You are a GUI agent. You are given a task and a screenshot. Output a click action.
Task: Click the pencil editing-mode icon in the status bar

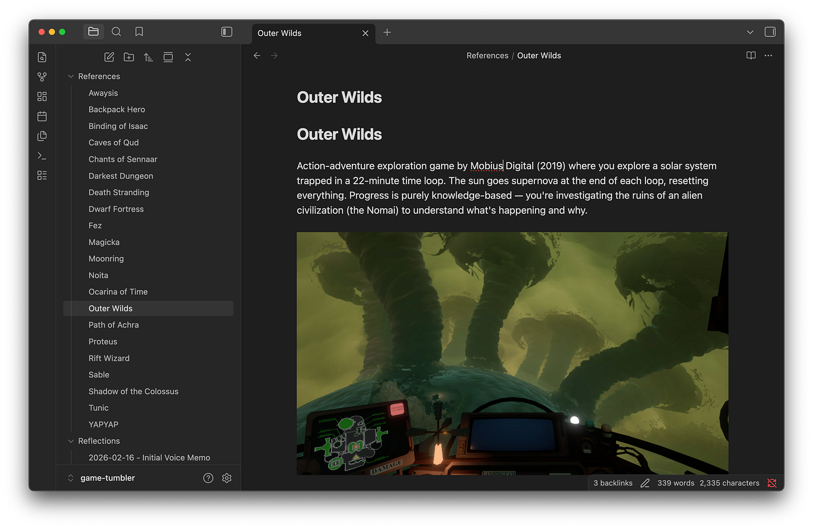click(645, 483)
